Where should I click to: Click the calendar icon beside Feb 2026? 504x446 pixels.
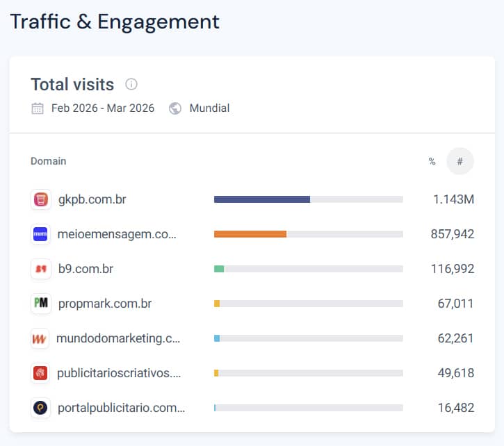(38, 108)
